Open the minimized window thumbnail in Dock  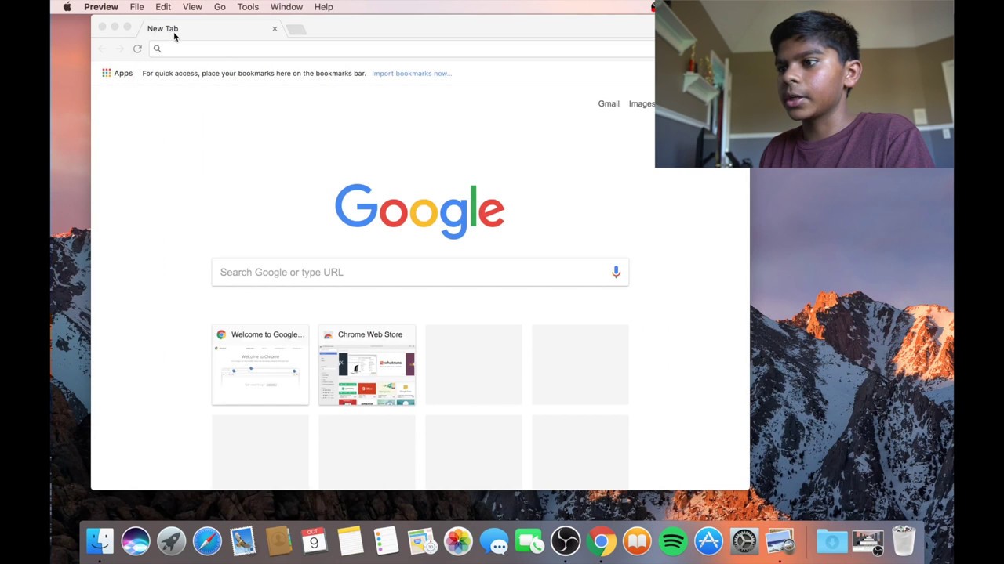click(868, 542)
